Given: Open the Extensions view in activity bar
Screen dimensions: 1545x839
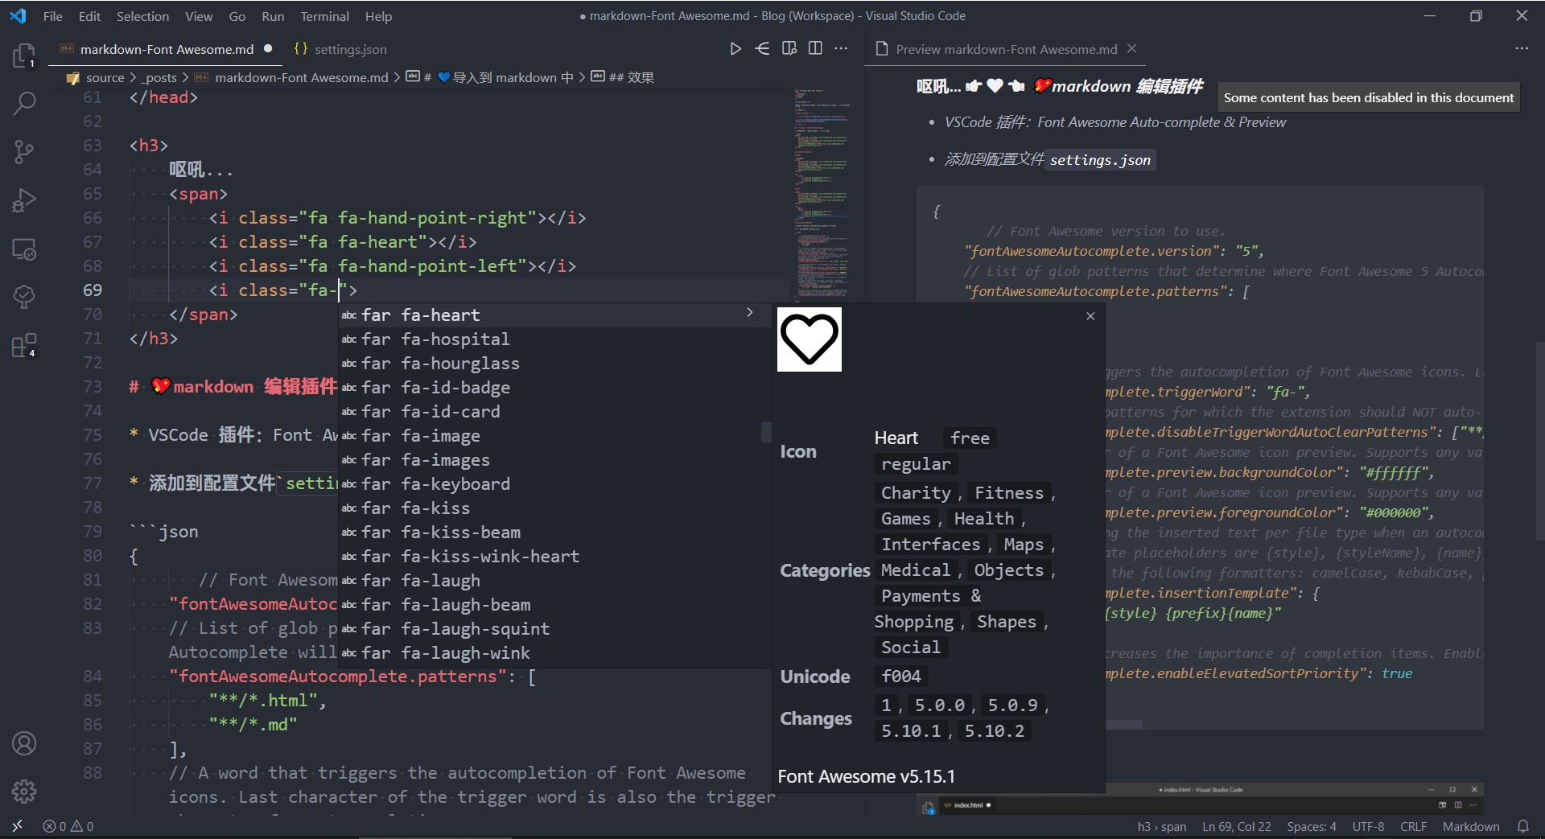Looking at the screenshot, I should click(24, 346).
